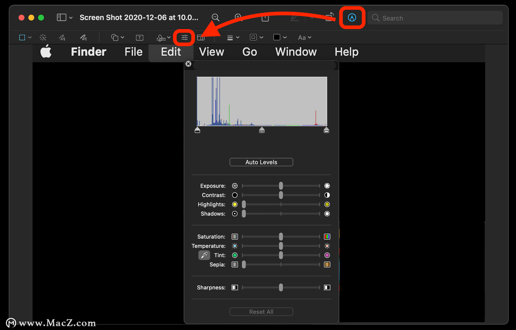Open the Fill Color swatch menu
The height and width of the screenshot is (330, 516).
280,37
